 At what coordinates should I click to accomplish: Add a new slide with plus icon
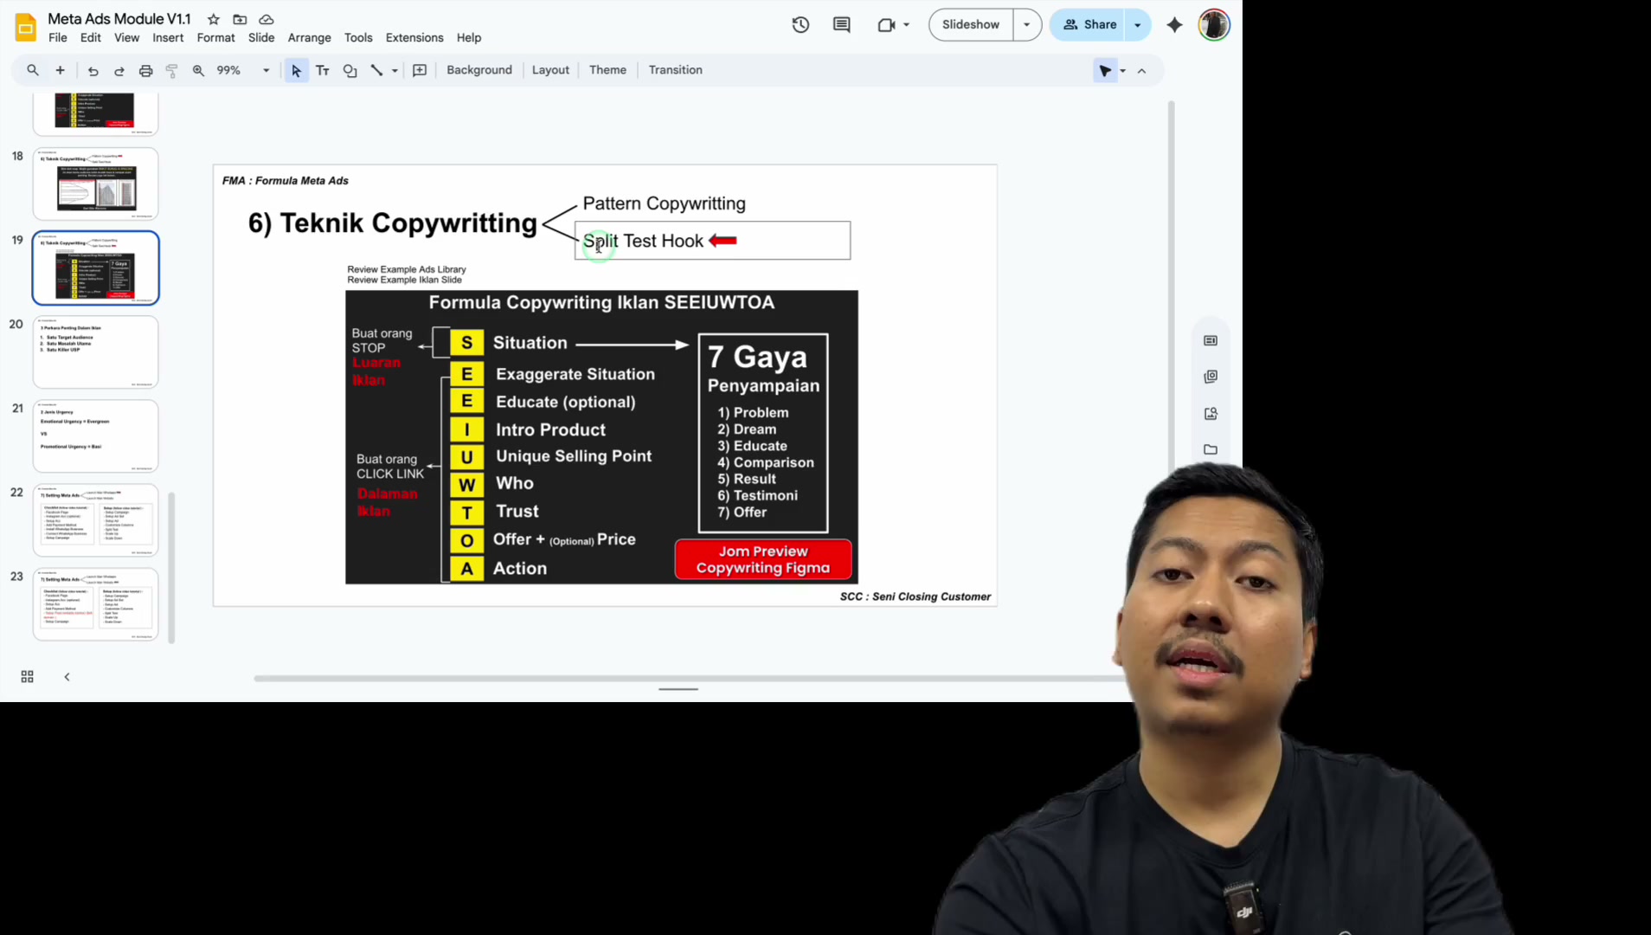point(60,70)
